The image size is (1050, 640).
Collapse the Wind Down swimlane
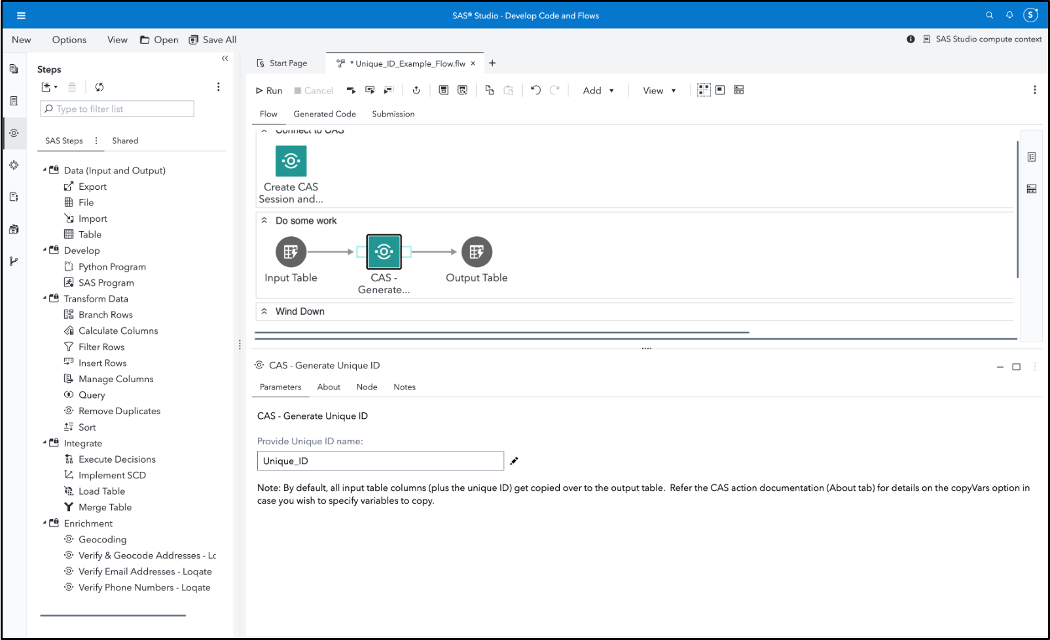click(264, 311)
